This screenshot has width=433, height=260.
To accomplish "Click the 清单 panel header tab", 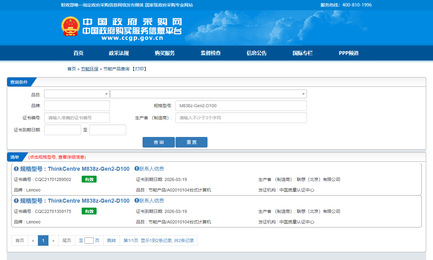I will click(15, 157).
